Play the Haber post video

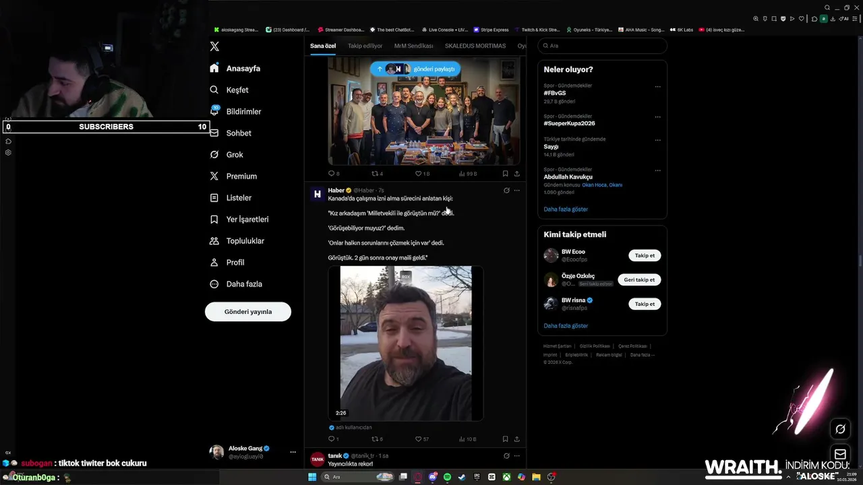[x=406, y=344]
